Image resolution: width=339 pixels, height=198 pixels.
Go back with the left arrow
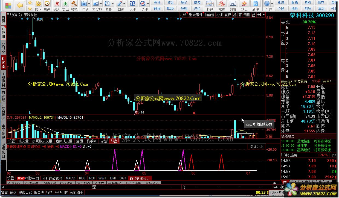click(20, 5)
